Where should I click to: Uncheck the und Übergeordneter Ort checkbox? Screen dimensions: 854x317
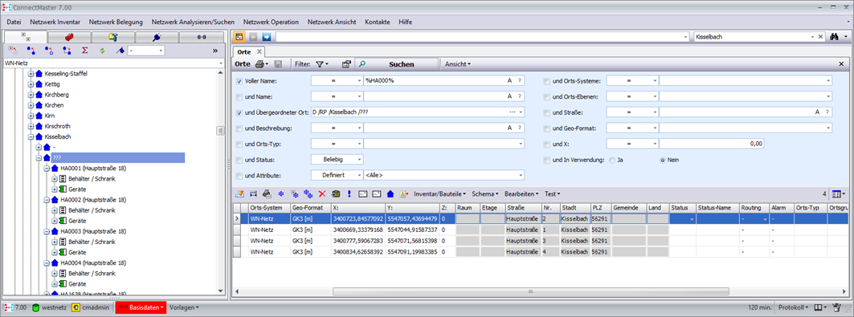239,112
